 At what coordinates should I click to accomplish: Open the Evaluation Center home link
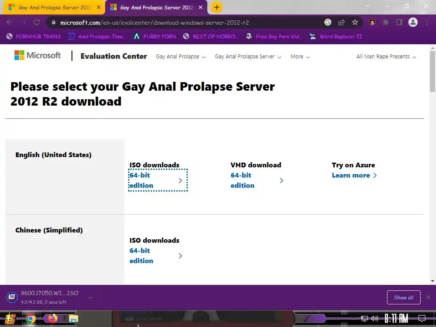114,56
